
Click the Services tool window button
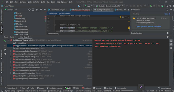click(x=108, y=88)
